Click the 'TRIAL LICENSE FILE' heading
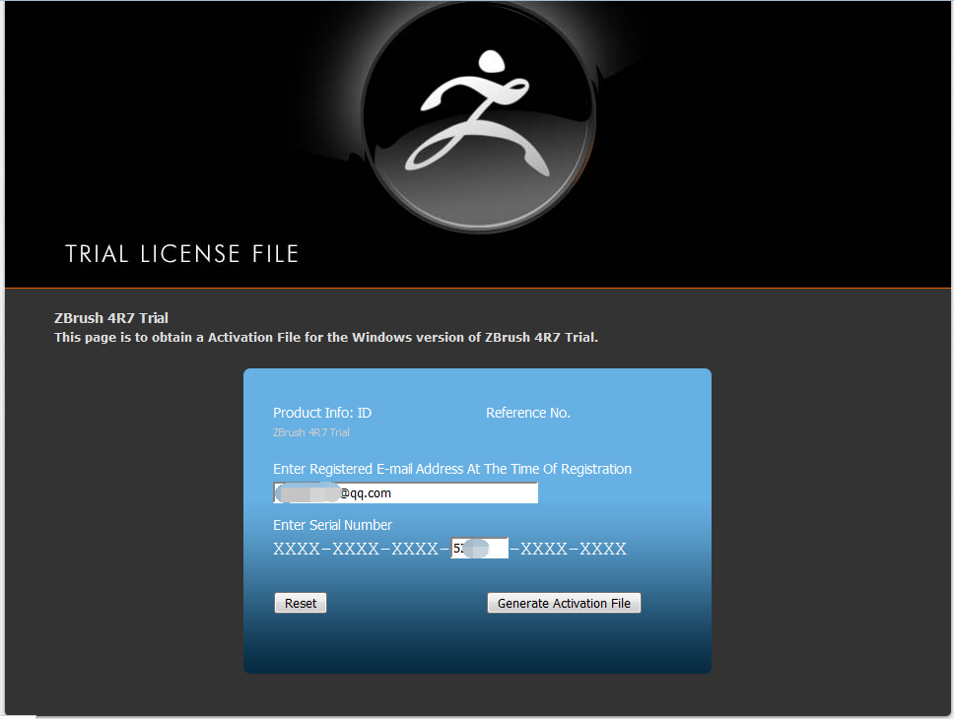The width and height of the screenshot is (954, 719). [182, 254]
